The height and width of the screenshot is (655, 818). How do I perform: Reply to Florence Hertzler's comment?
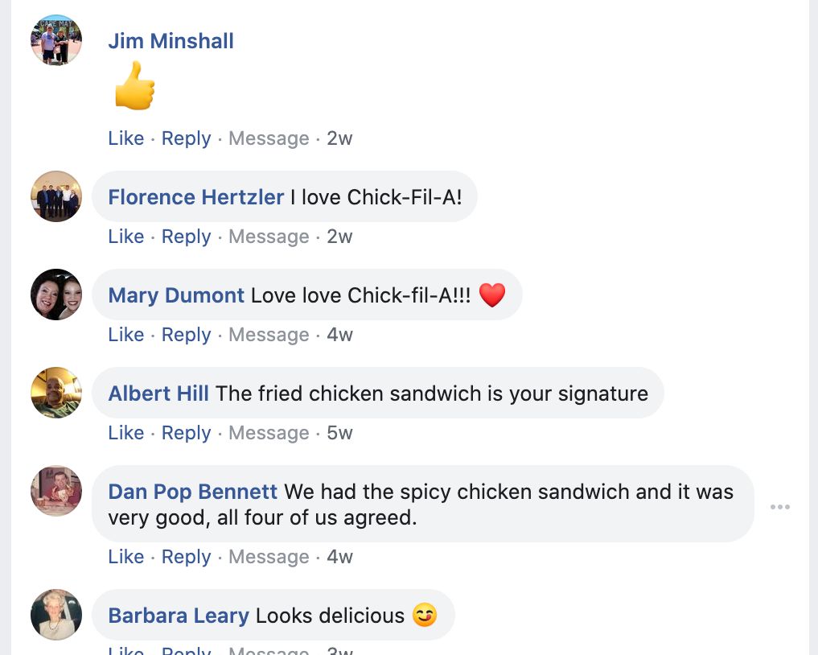(x=186, y=237)
